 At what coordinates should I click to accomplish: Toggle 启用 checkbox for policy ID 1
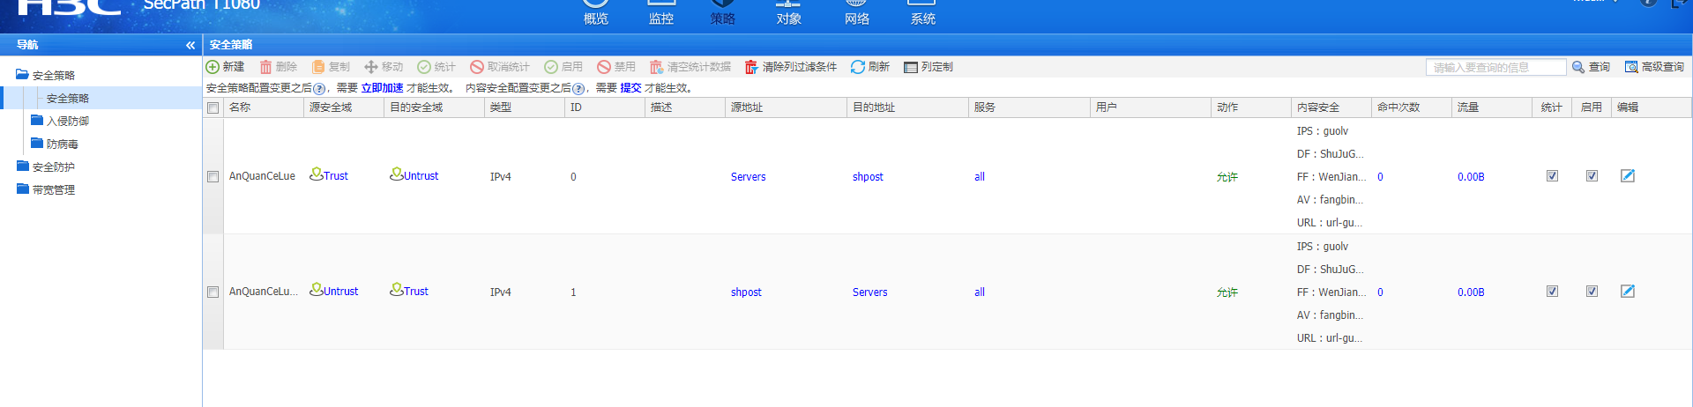[x=1592, y=292]
